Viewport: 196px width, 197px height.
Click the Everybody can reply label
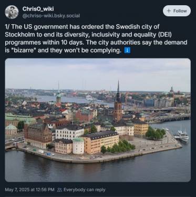pos(85,190)
